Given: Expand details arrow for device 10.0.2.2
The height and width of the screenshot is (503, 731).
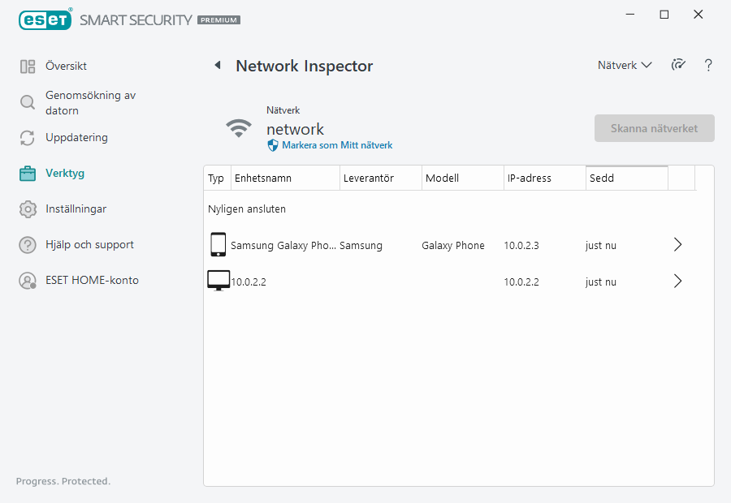Looking at the screenshot, I should 678,282.
